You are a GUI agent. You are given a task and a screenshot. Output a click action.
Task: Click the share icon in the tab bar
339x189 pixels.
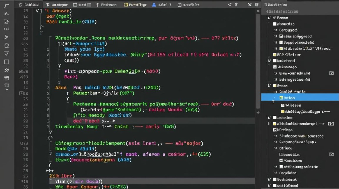coord(230,5)
